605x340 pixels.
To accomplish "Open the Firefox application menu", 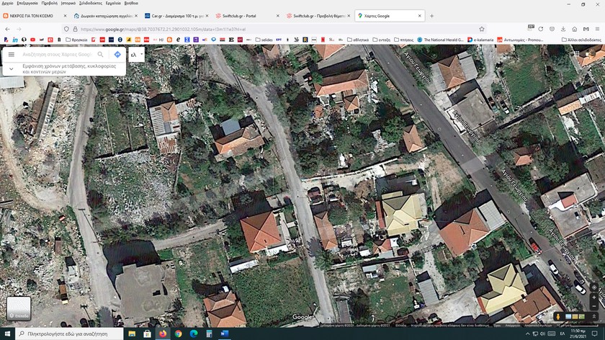I will point(597,29).
